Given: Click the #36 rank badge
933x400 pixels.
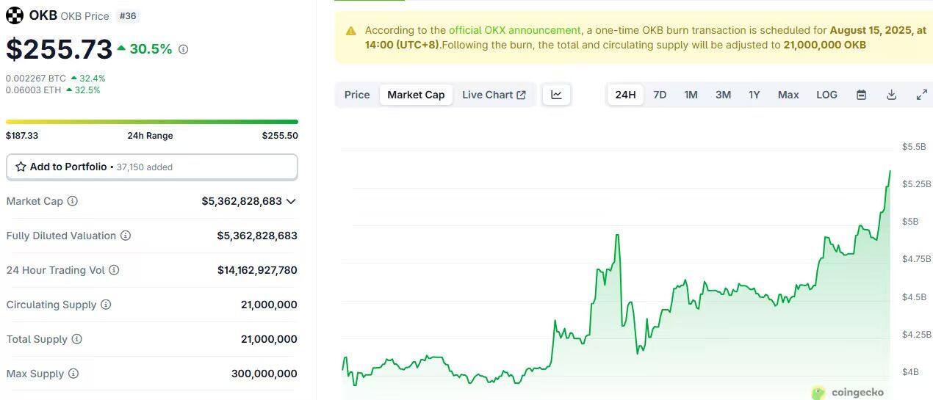Looking at the screenshot, I should [x=127, y=15].
